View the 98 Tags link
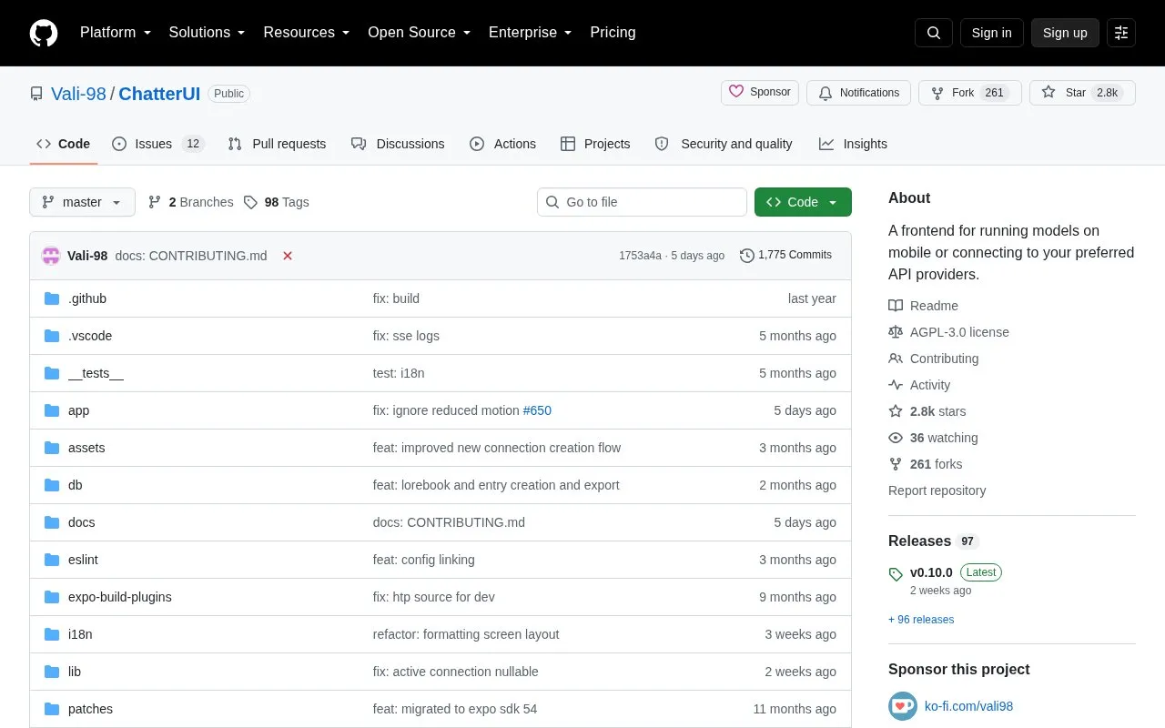This screenshot has height=728, width=1165. point(277,202)
